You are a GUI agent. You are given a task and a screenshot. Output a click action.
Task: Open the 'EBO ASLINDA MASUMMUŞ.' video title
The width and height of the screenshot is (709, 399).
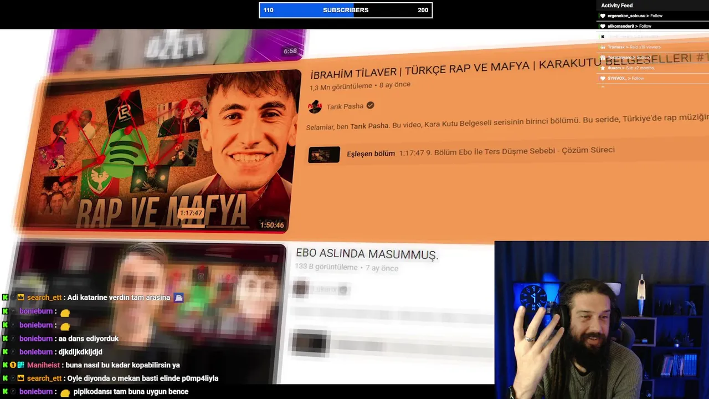tap(367, 254)
